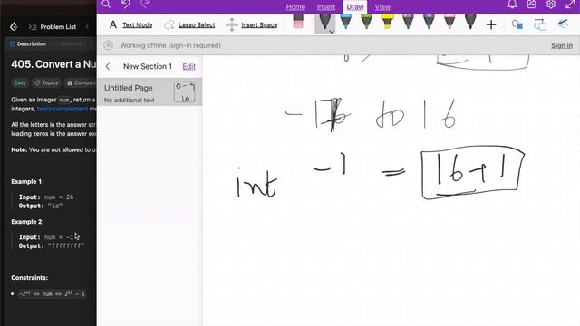580x326 pixels.
Task: Click Example 1 heading
Action: tap(27, 182)
